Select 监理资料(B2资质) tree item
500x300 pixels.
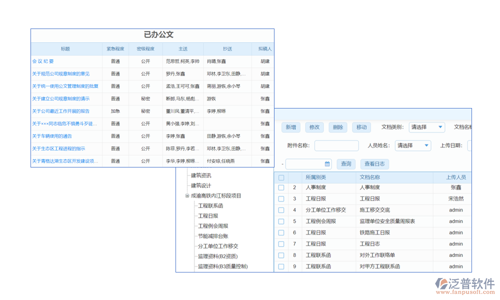click(x=218, y=256)
